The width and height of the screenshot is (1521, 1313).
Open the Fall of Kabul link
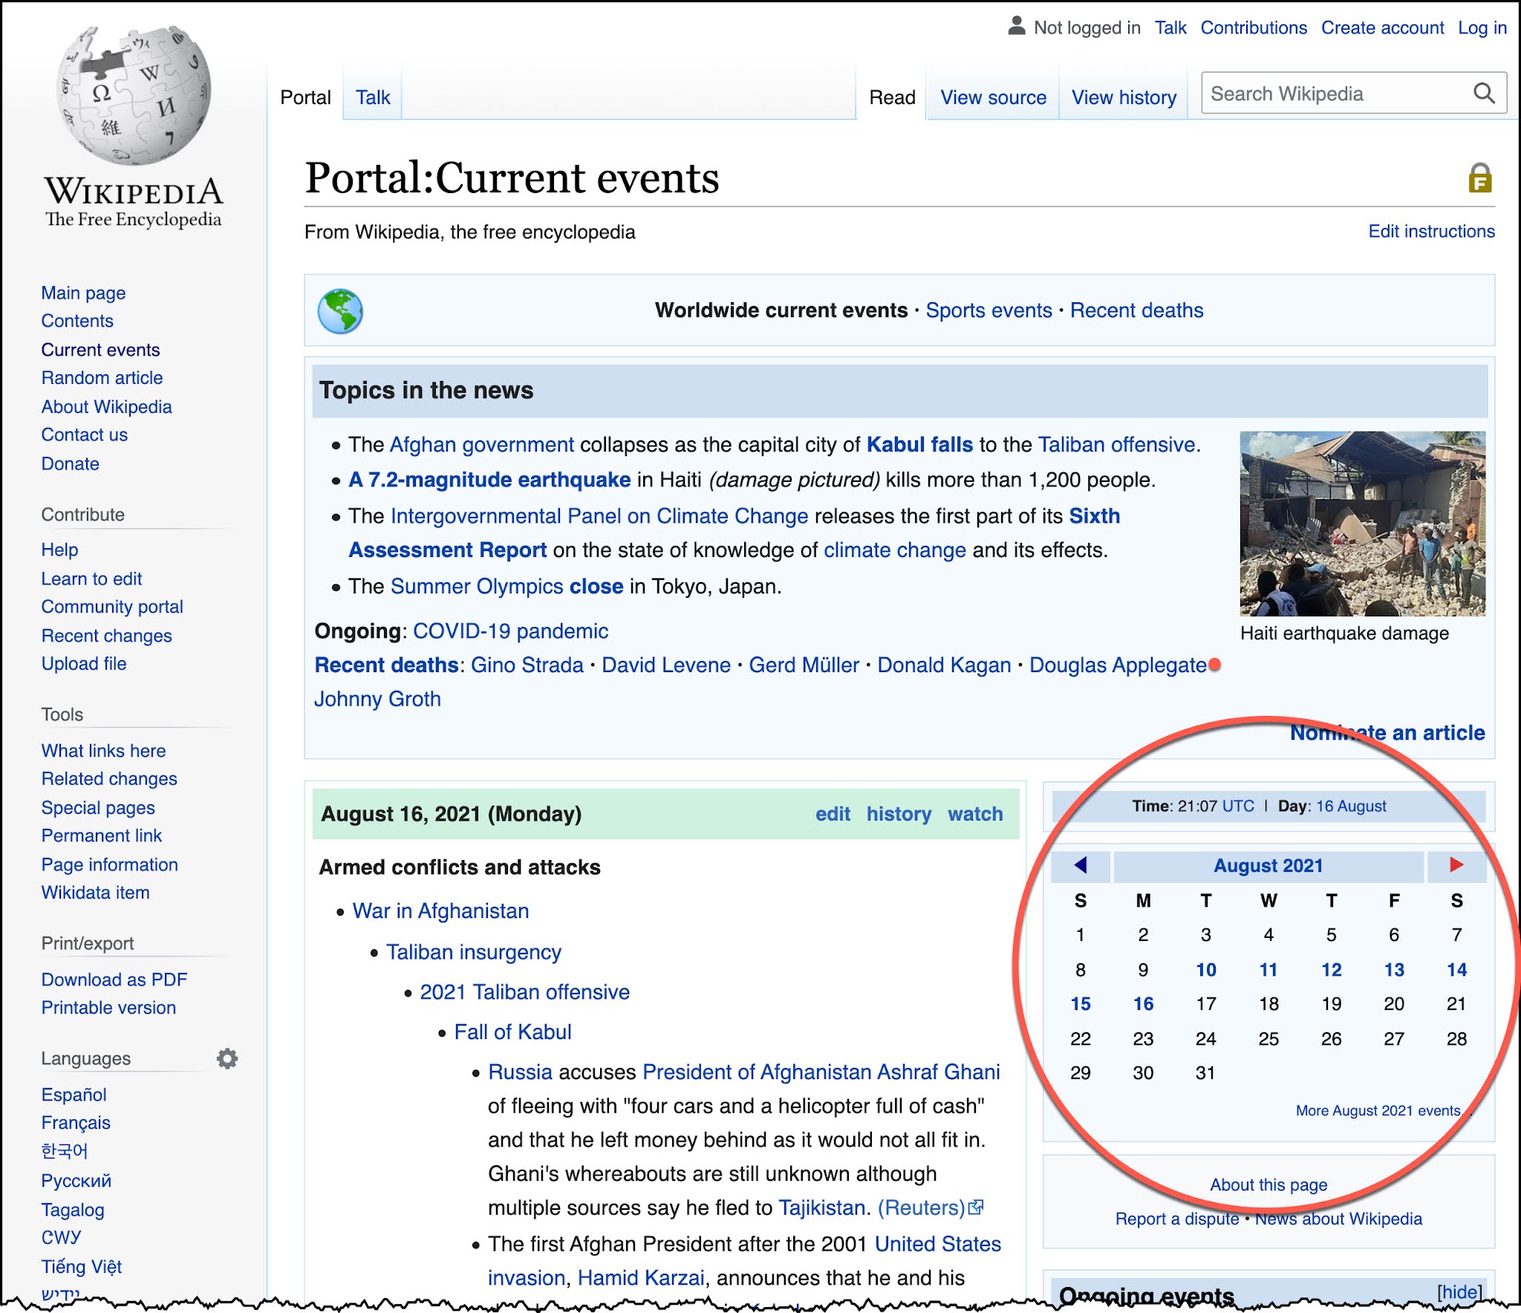click(x=512, y=1032)
